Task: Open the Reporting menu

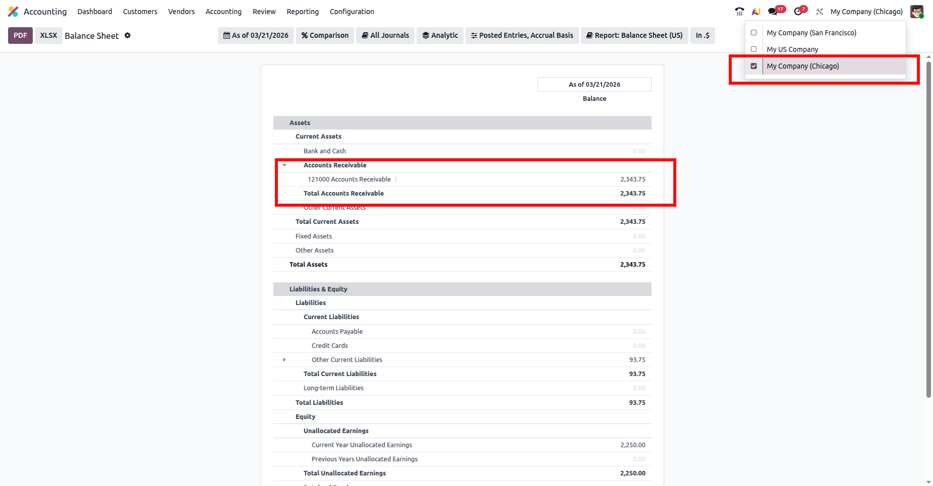Action: [x=303, y=12]
